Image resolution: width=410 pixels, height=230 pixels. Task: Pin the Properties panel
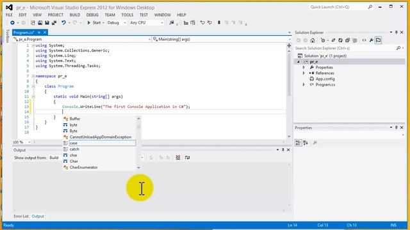point(397,128)
